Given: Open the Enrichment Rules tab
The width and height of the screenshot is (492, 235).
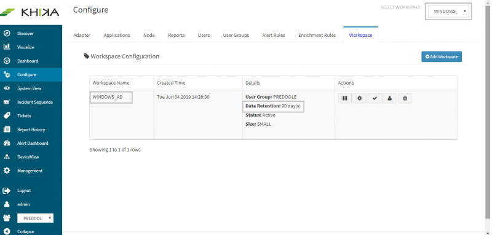Looking at the screenshot, I should point(317,35).
